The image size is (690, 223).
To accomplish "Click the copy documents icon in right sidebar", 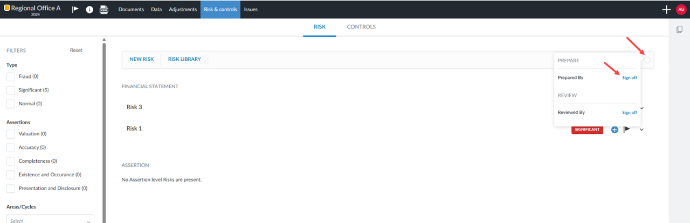I will pos(680,30).
